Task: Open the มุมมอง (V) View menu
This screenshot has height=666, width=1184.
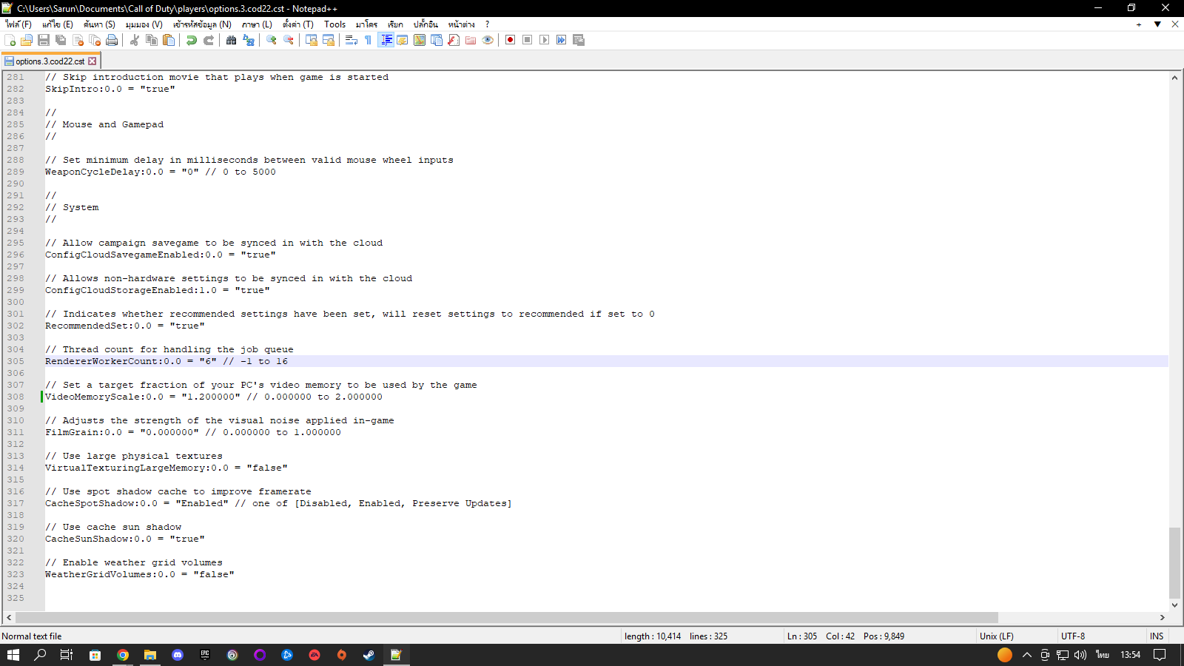Action: [x=144, y=24]
